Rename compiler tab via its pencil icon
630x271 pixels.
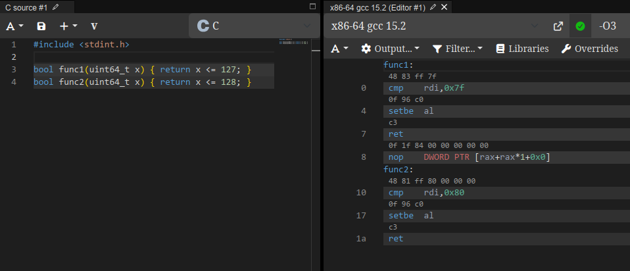pos(433,7)
